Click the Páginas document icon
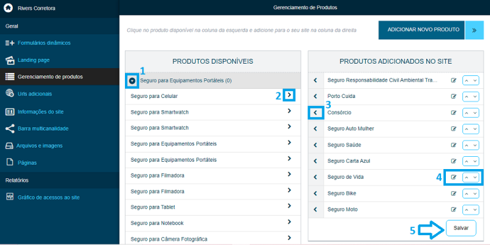This screenshot has width=490, height=245. pos(10,162)
